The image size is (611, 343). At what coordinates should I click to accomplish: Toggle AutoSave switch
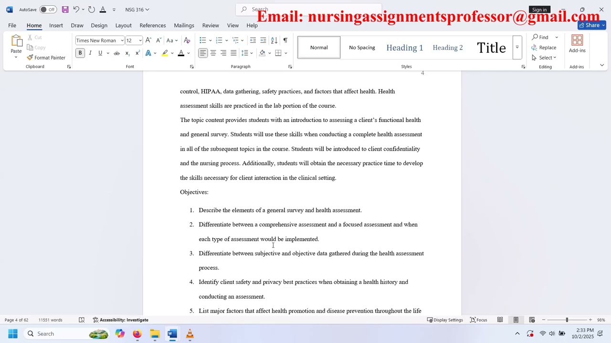coord(48,10)
